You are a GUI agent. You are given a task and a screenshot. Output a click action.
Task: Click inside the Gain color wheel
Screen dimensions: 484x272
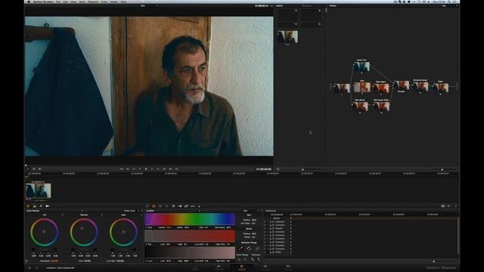pyautogui.click(x=123, y=232)
